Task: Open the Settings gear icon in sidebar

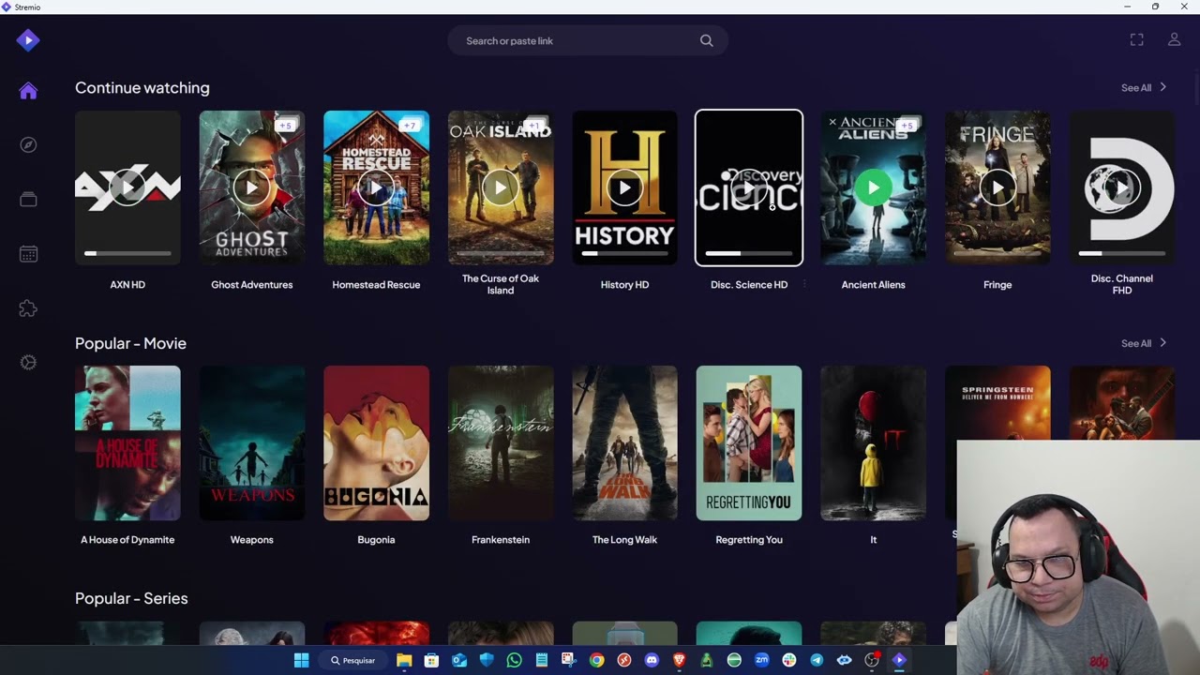Action: tap(28, 363)
